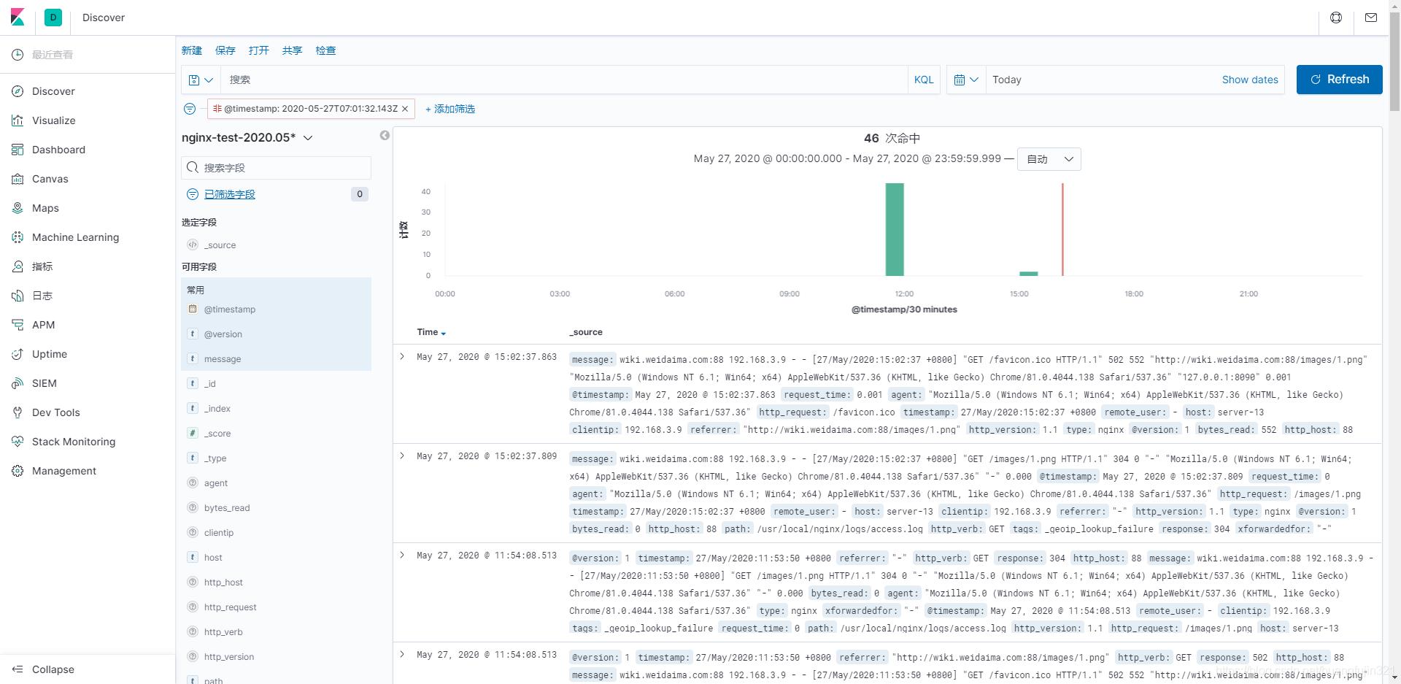Viewport: 1401px width, 684px height.
Task: Toggle the filter-by-type 已筛选字段 icon
Action: (193, 194)
